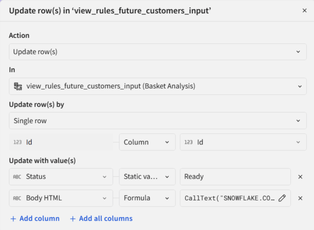Screen dimensions: 314x230
Task: Click the 123 number icon in right Id dropdown
Action: click(x=189, y=142)
